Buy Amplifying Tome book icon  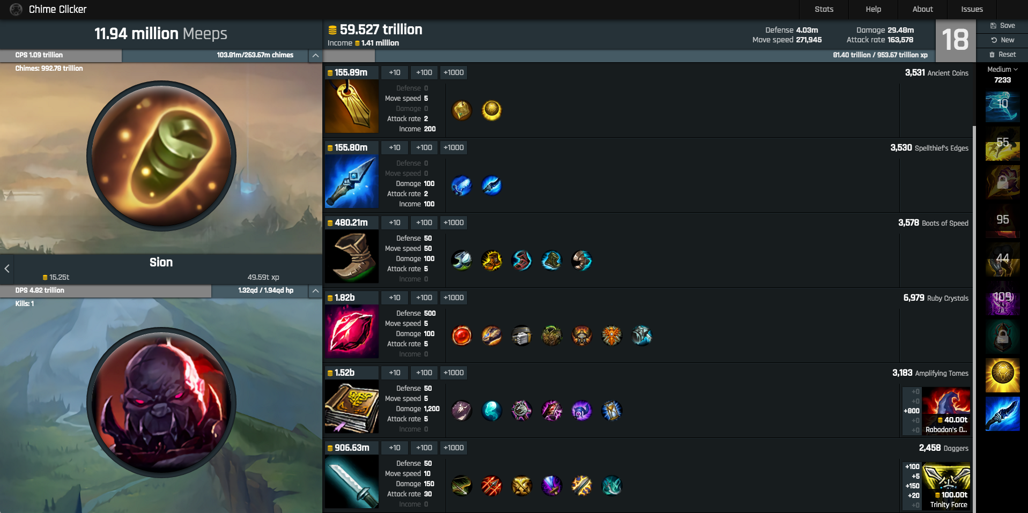352,406
